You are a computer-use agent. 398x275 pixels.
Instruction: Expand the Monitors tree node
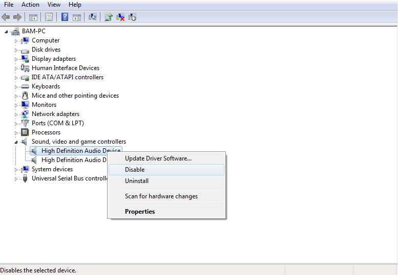coord(16,105)
